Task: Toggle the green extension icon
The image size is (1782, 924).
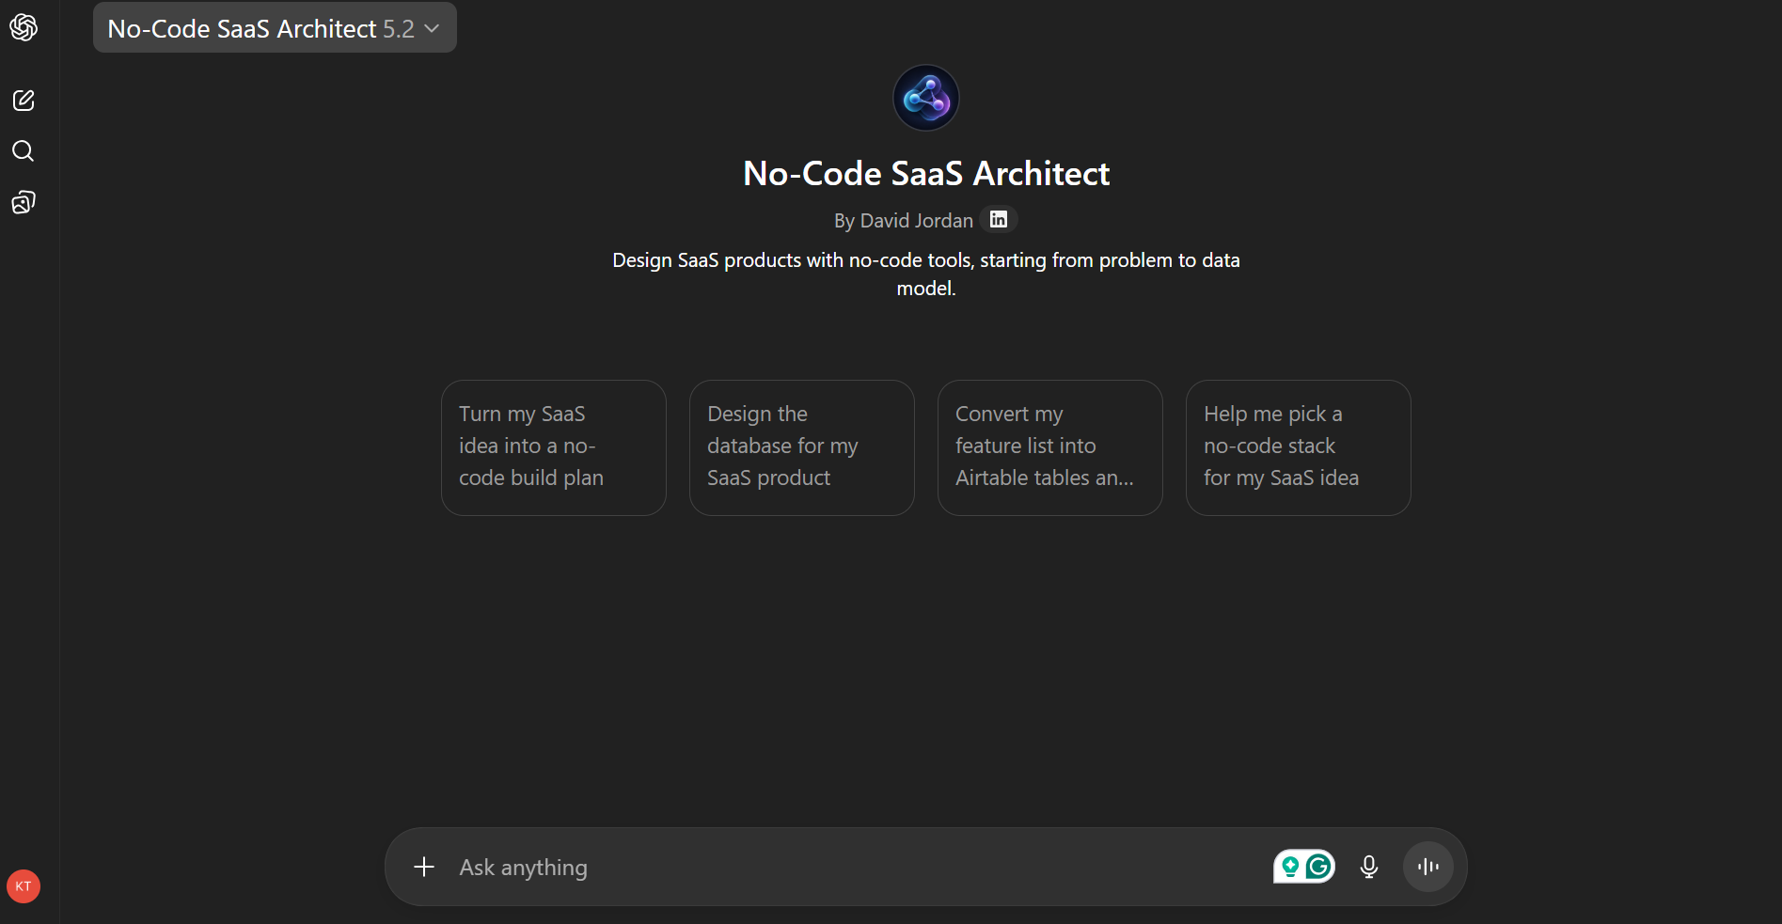Action: click(1290, 867)
